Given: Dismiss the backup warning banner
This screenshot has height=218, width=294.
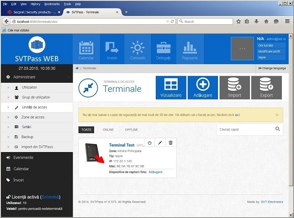Looking at the screenshot, I should pyautogui.click(x=277, y=115).
